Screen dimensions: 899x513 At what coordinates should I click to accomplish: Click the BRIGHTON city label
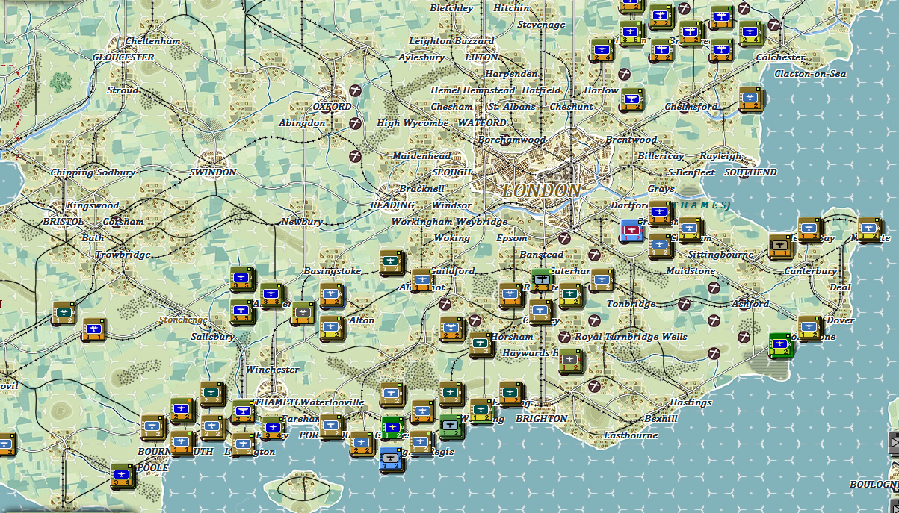point(542,419)
